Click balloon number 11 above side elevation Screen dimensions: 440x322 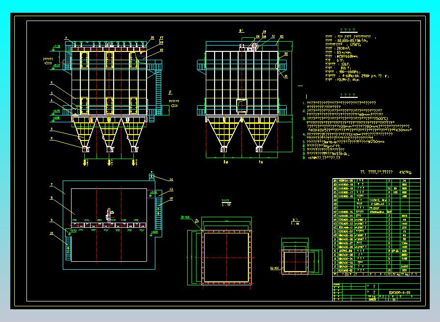(273, 36)
